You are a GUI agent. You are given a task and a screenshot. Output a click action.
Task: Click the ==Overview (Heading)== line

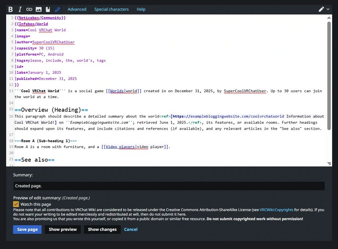pyautogui.click(x=51, y=110)
